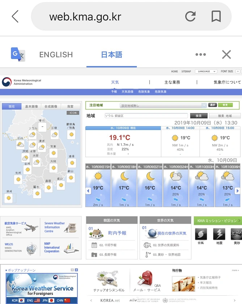Expand the 注目地域 region dropdown
The height and width of the screenshot is (304, 242).
coord(163,105)
